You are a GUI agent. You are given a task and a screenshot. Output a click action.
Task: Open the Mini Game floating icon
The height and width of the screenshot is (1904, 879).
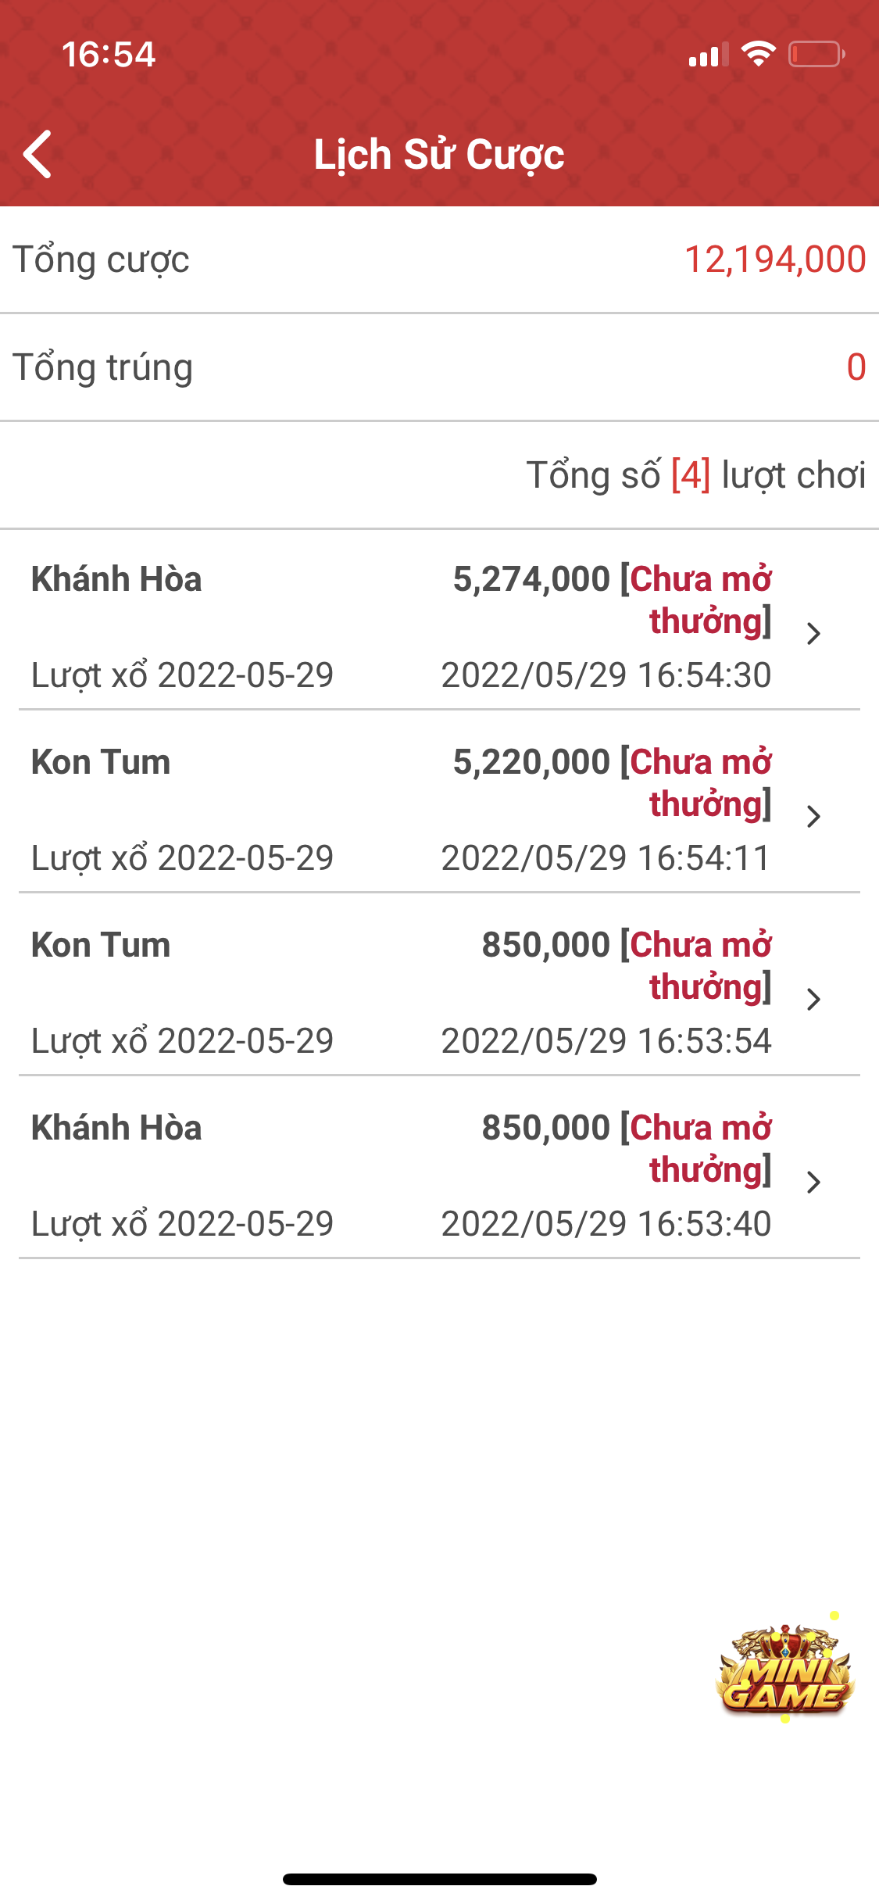(784, 1669)
